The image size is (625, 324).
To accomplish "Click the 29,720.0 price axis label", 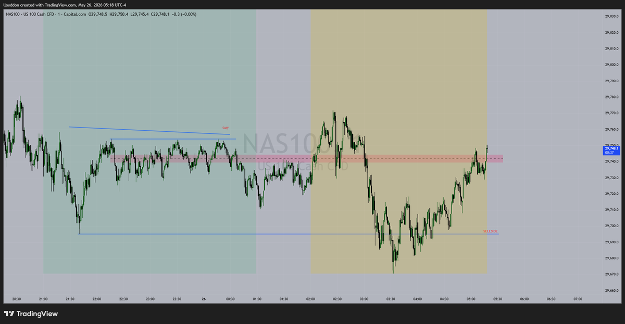I will [611, 194].
